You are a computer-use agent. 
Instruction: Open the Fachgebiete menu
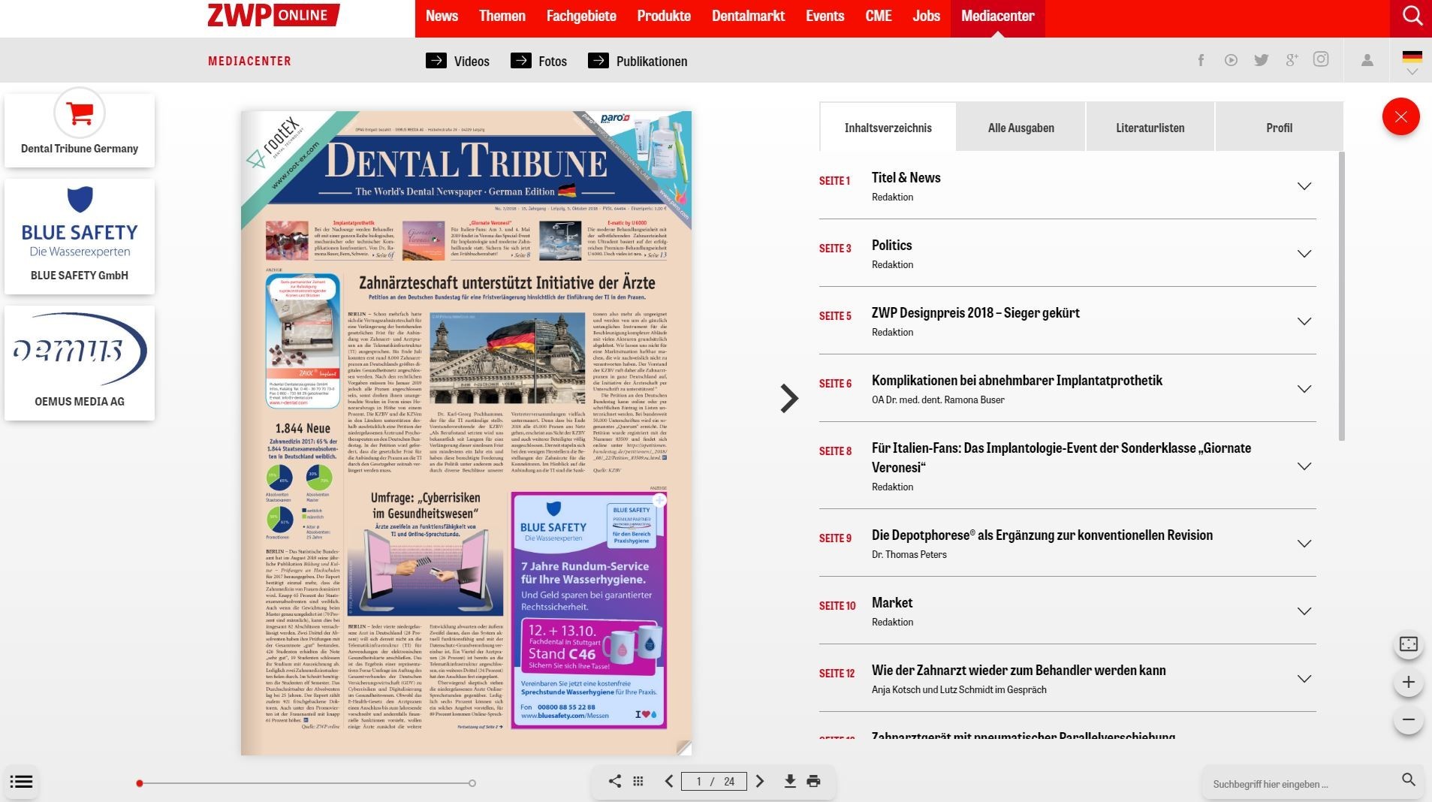pyautogui.click(x=581, y=16)
